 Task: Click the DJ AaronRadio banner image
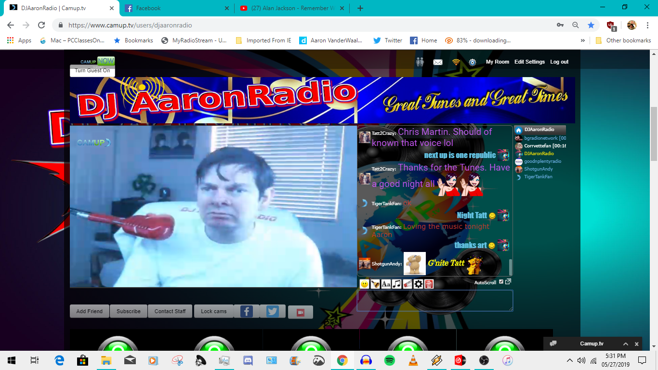(322, 100)
